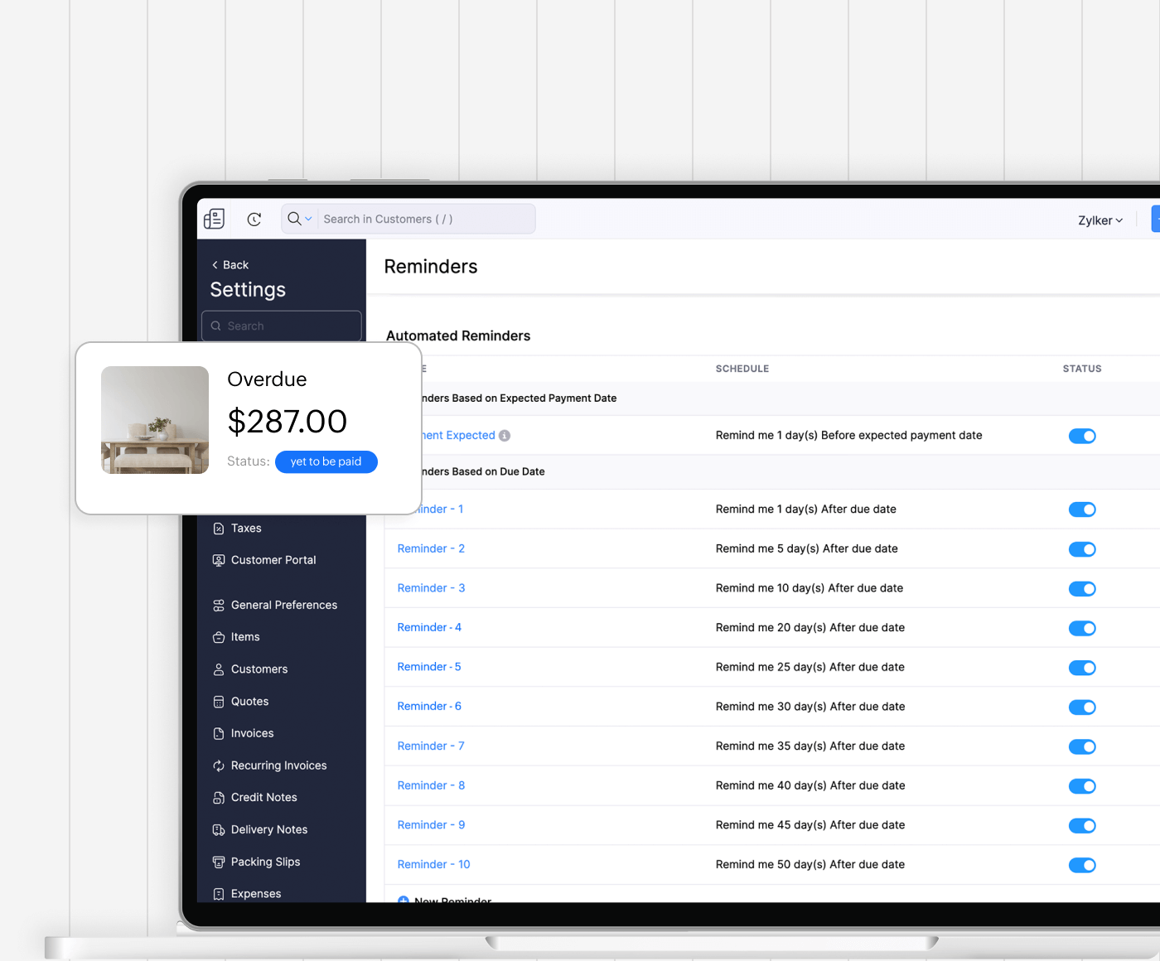Click the Search in Customers field
The image size is (1160, 961).
(x=423, y=220)
